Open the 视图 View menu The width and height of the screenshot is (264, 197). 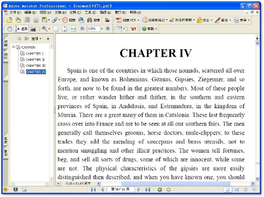[x=45, y=12]
